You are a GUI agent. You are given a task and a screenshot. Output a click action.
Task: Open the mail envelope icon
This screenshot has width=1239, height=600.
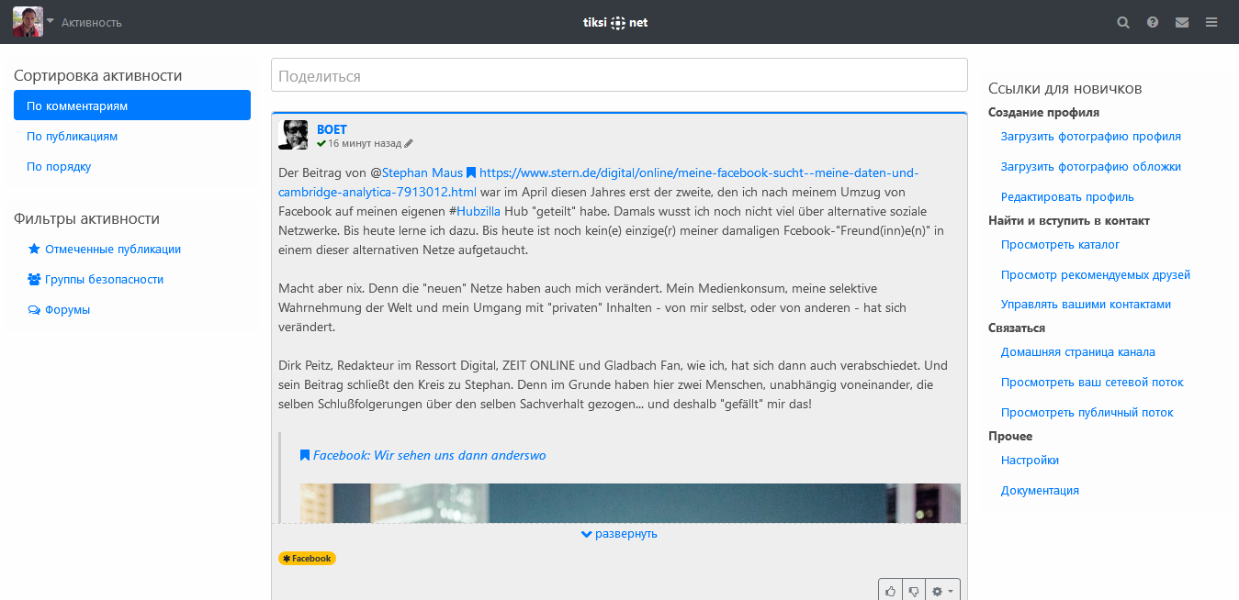pos(1182,22)
